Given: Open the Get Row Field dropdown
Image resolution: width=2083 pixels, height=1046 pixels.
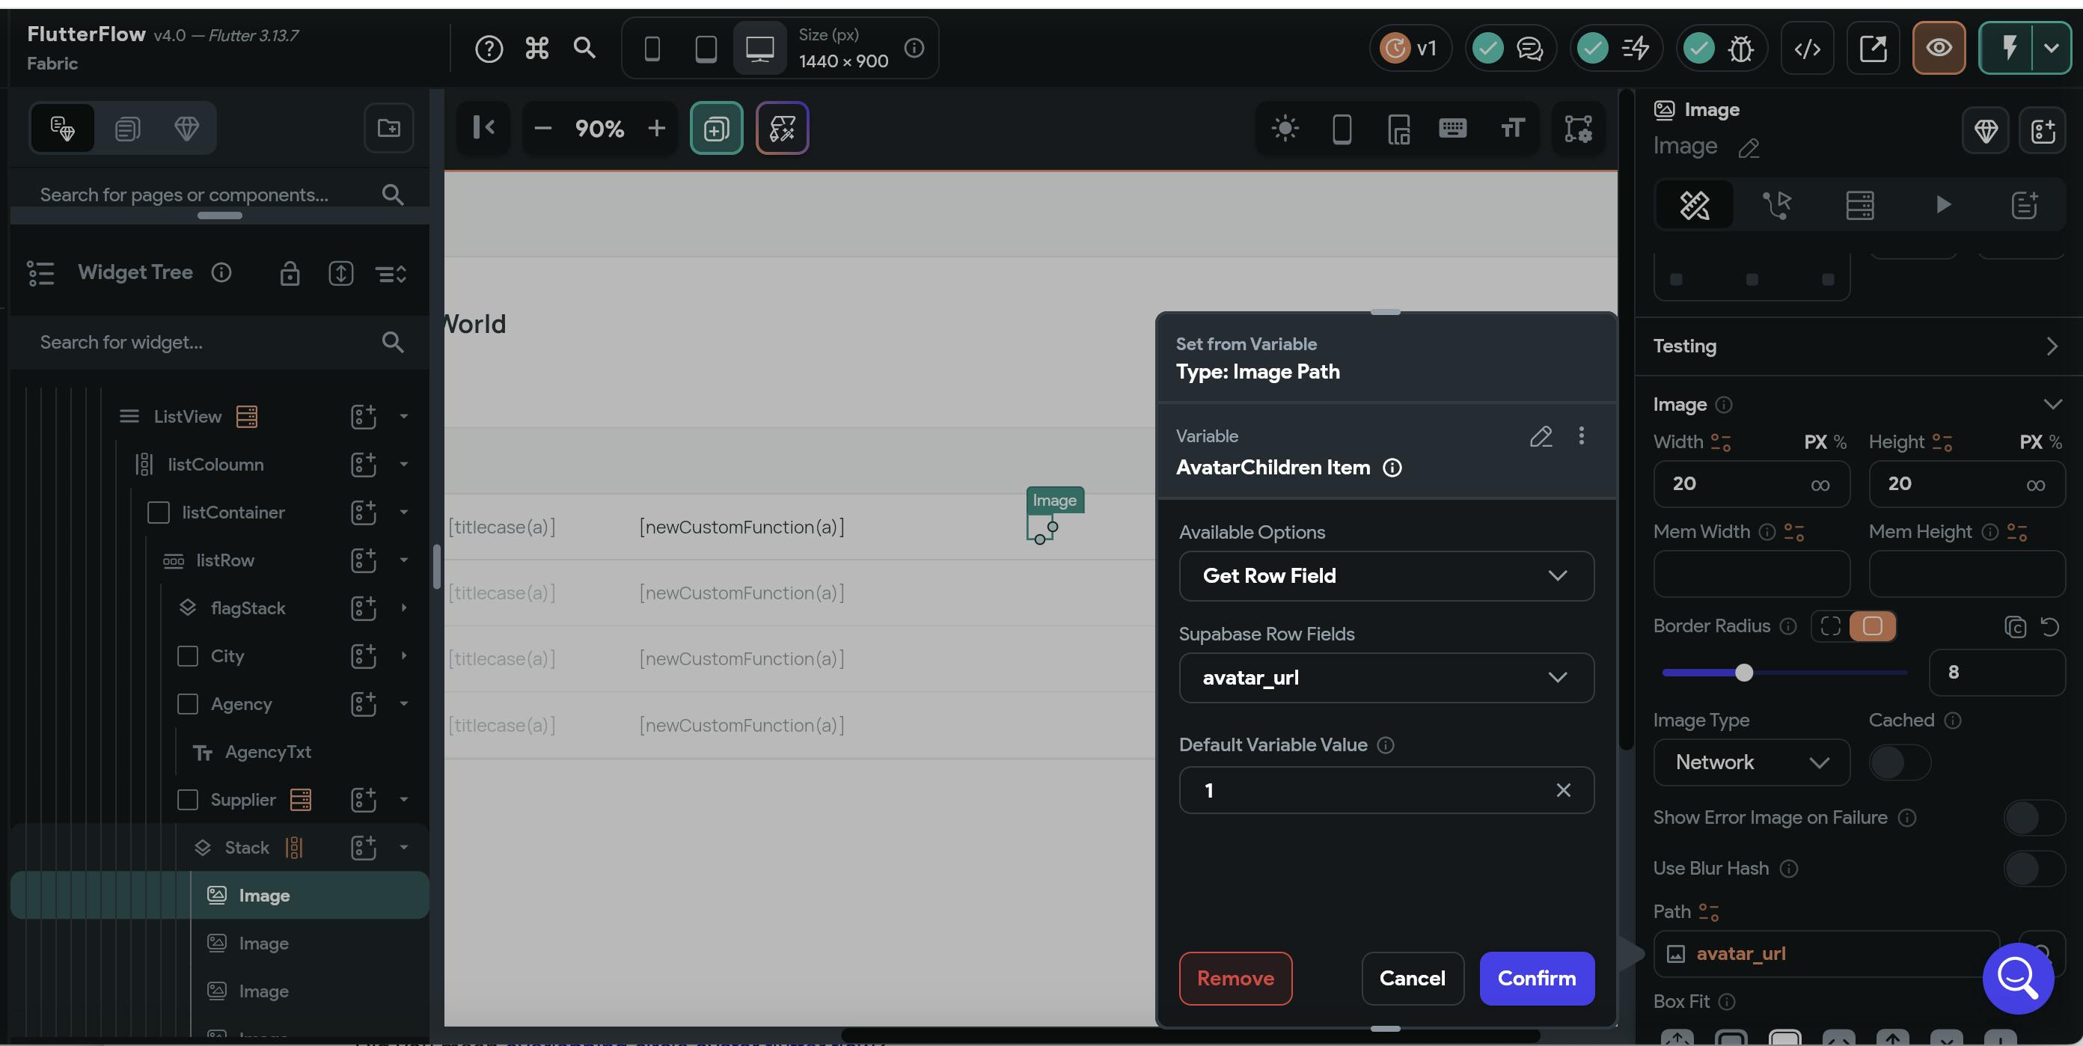Looking at the screenshot, I should point(1386,576).
